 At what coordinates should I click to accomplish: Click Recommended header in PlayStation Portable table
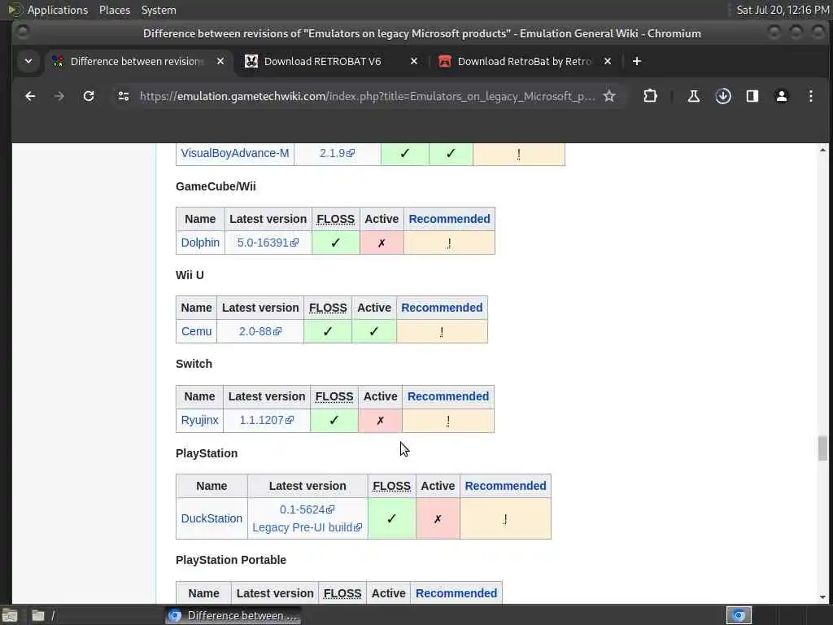tap(456, 593)
